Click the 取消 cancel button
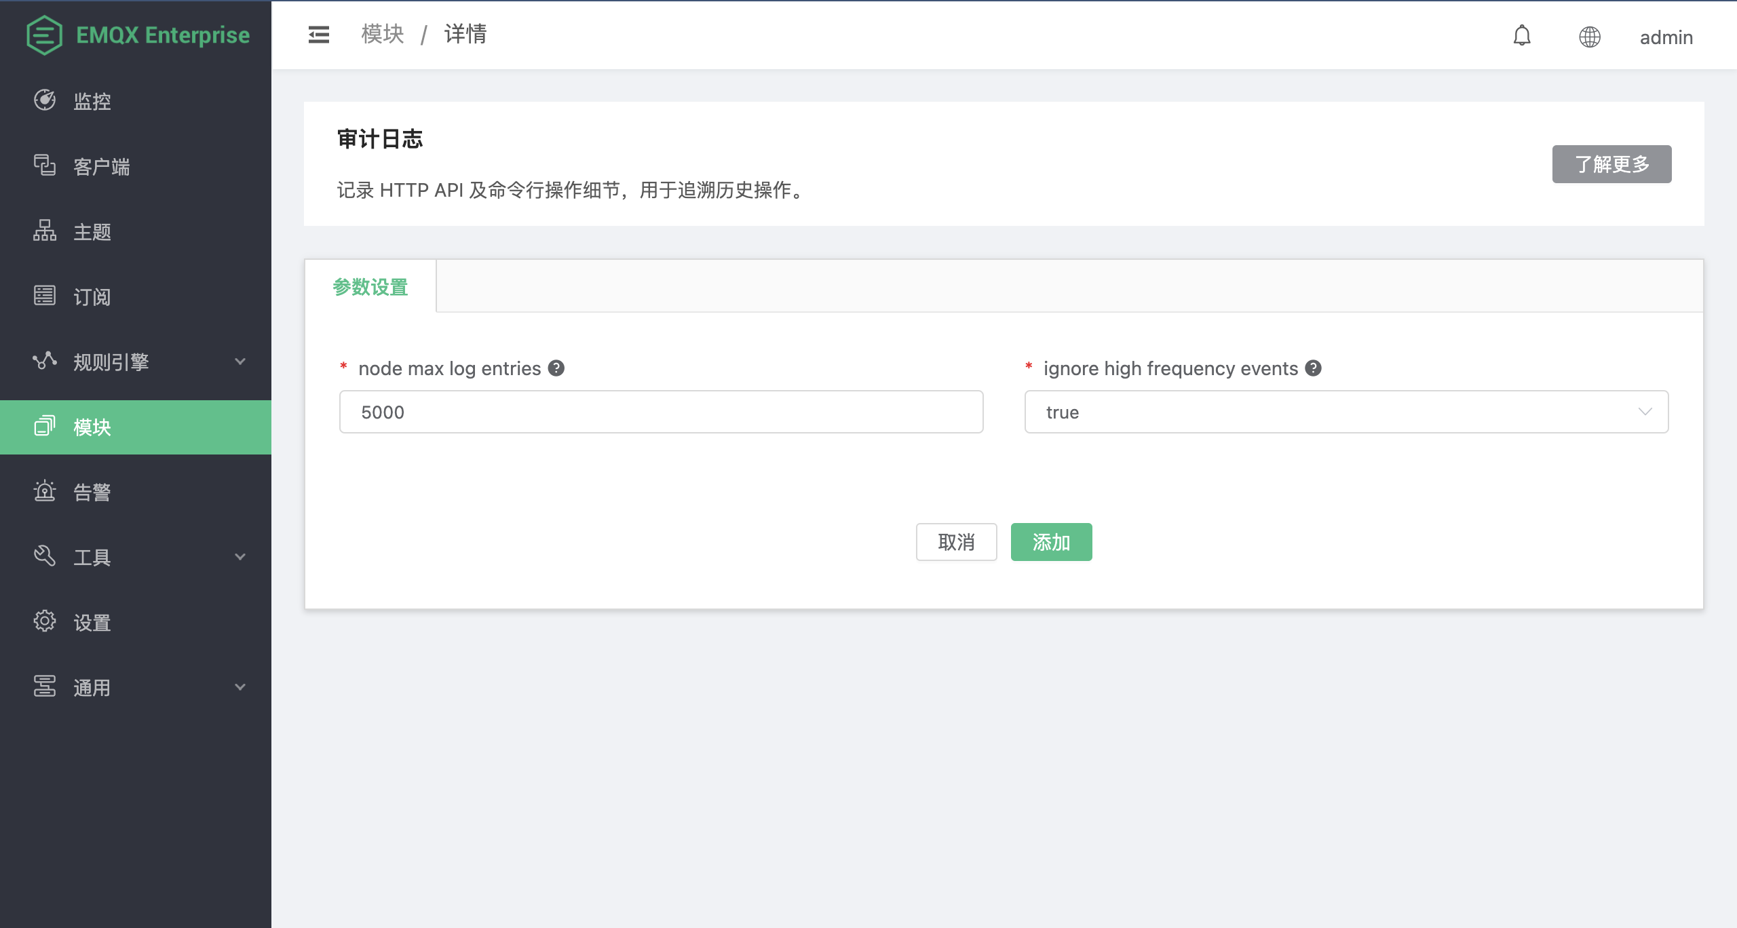Image resolution: width=1737 pixels, height=928 pixels. pos(956,542)
